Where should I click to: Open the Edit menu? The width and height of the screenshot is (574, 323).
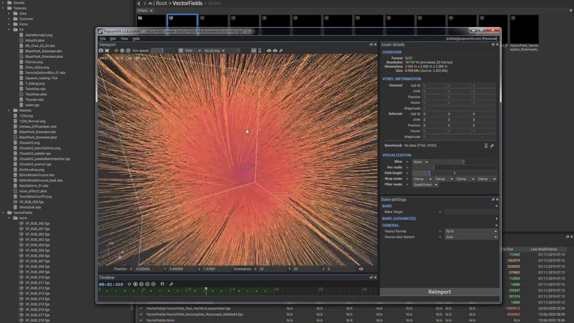pyautogui.click(x=113, y=39)
